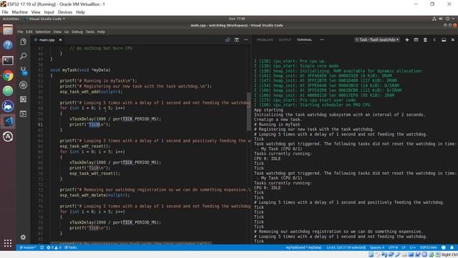The width and height of the screenshot is (458, 258).
Task: Click line number 61 in the editor gutter
Action: tap(40, 124)
